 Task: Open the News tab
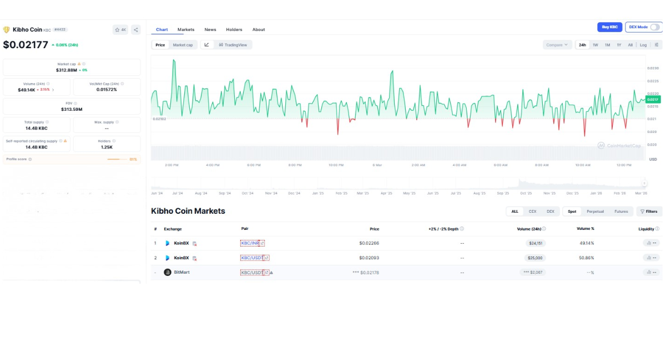point(210,29)
